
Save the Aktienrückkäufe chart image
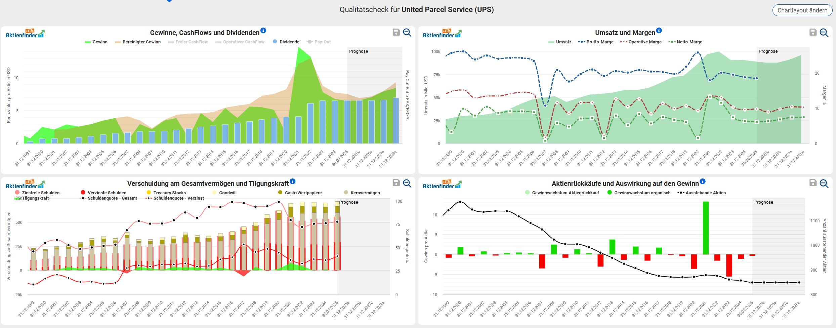click(x=813, y=183)
